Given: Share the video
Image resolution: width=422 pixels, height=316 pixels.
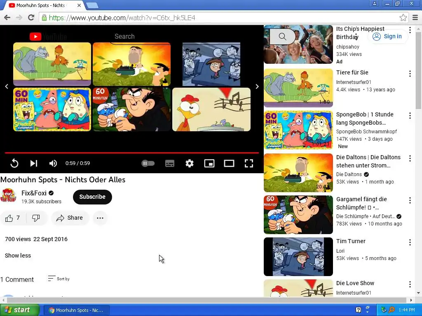Looking at the screenshot, I should 69,218.
